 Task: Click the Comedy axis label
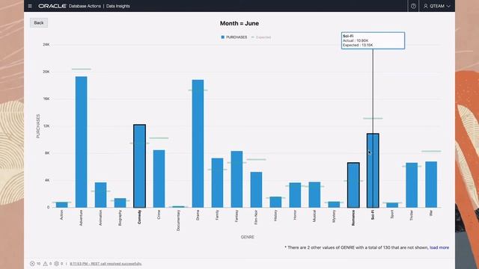coord(140,217)
